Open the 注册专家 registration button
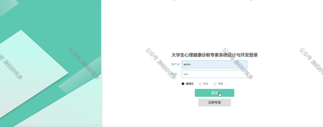Viewport: 323px width, 127px height. 214,102
